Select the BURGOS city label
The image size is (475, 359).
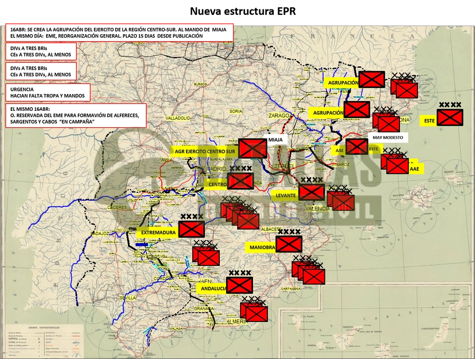coord(201,84)
